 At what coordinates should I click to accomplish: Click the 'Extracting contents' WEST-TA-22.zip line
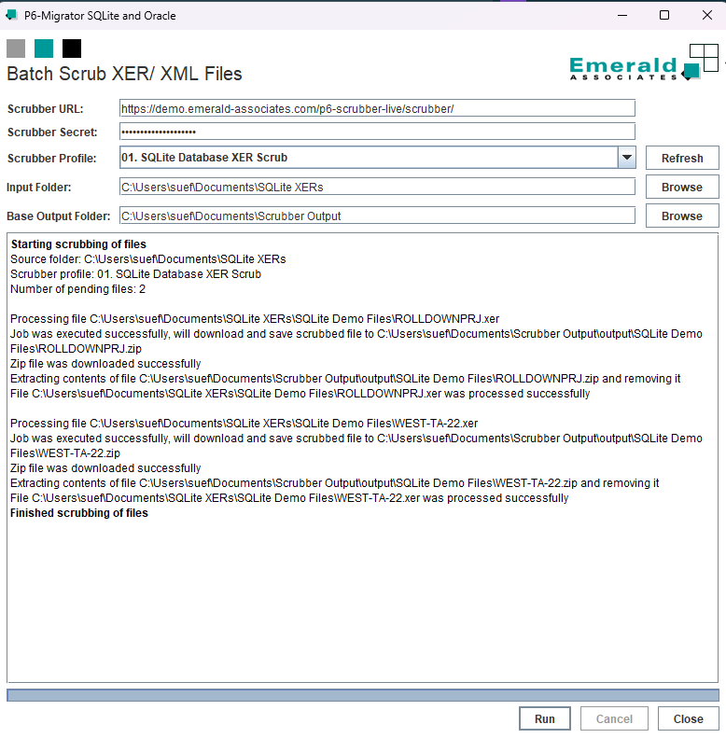click(335, 483)
